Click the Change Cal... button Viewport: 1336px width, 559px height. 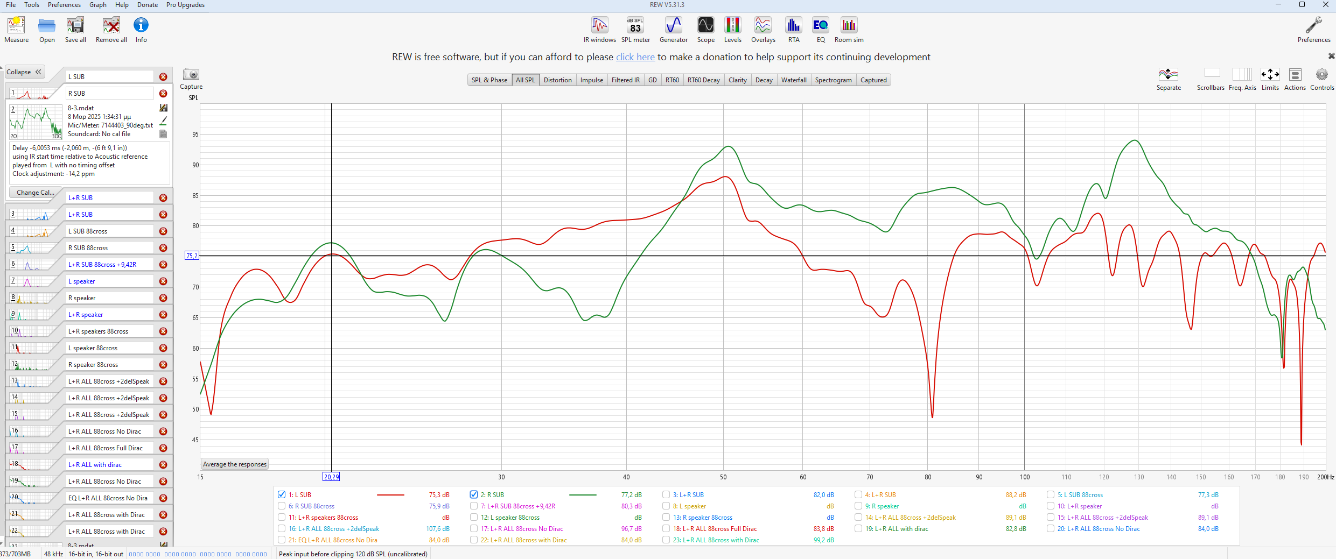[x=35, y=193]
